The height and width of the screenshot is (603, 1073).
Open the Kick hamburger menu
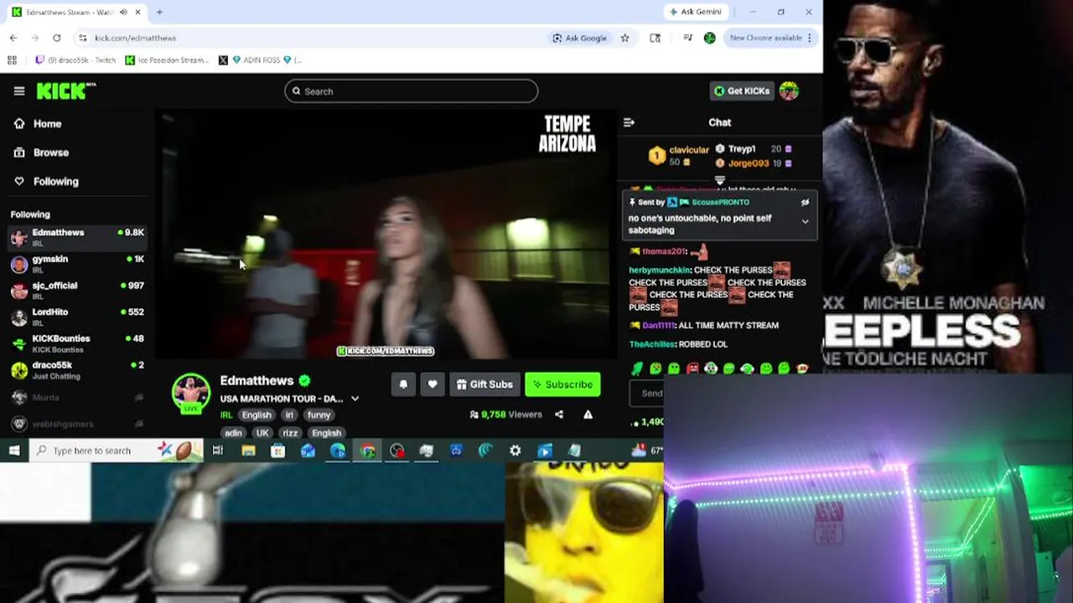pyautogui.click(x=19, y=91)
